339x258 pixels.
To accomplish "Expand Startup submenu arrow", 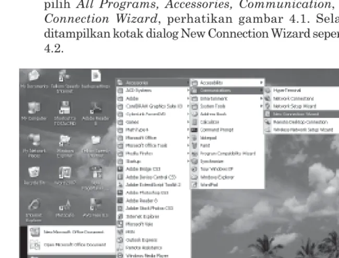I will tap(188, 161).
